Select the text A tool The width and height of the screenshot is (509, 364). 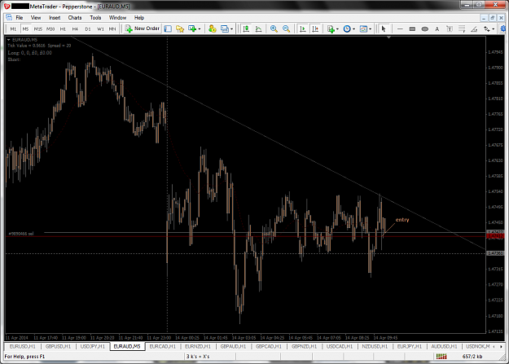pyautogui.click(x=437, y=29)
